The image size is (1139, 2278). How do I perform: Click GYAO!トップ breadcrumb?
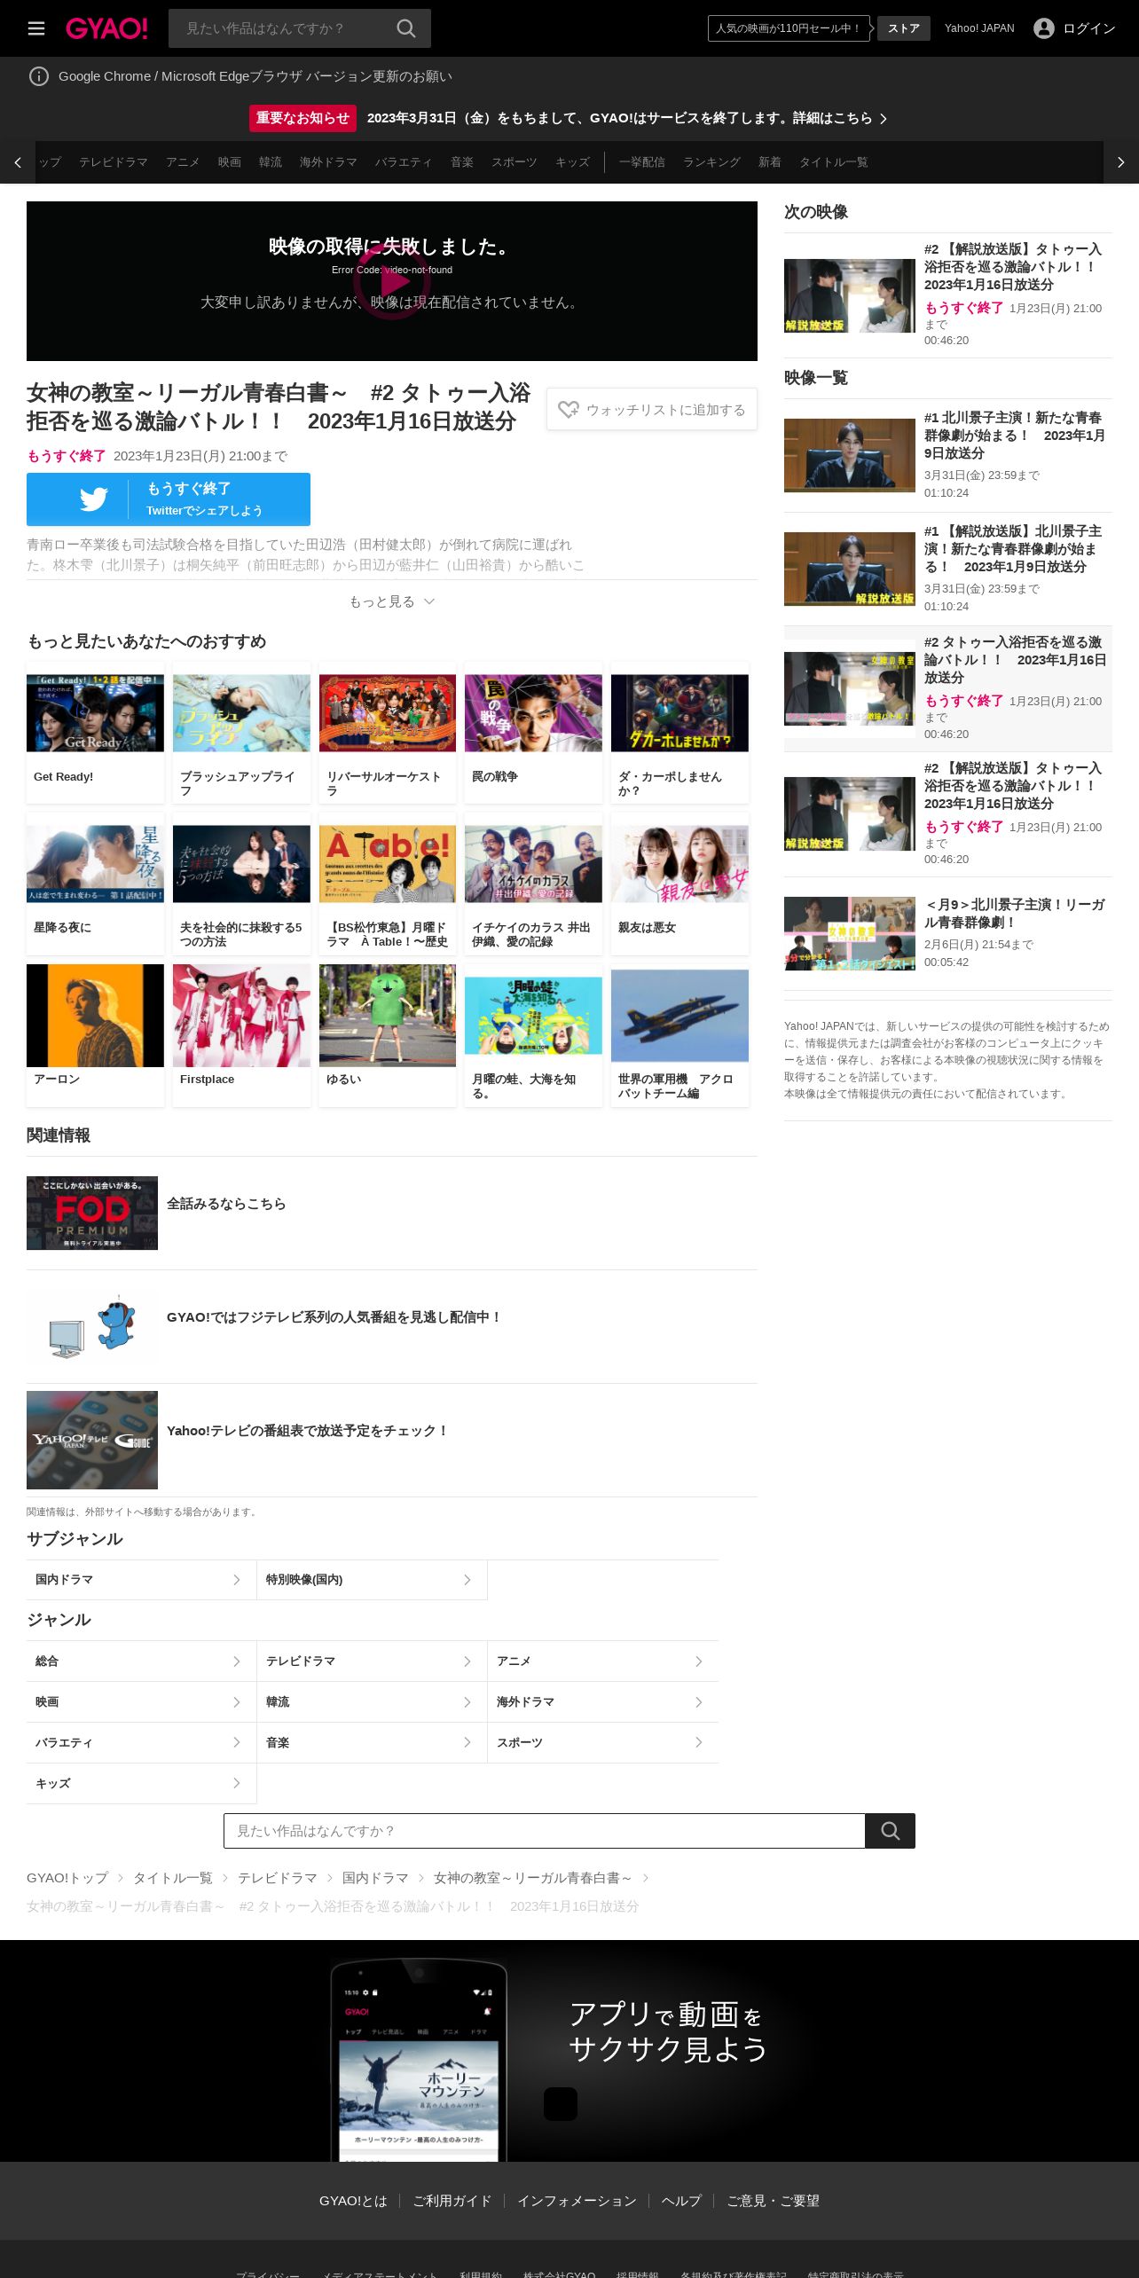67,1878
